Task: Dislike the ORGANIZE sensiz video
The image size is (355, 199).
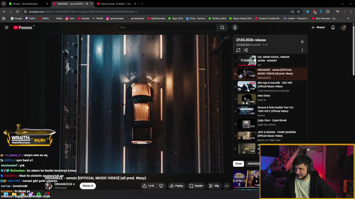Action: tap(161, 186)
